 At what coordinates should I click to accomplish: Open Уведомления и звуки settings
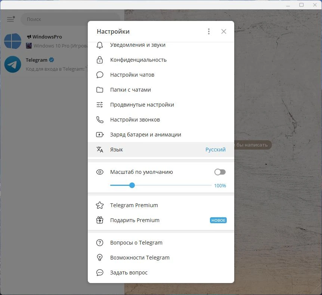tap(161, 46)
